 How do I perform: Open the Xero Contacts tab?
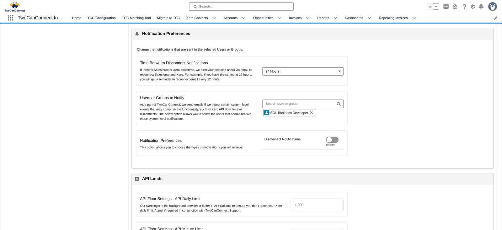(x=197, y=18)
